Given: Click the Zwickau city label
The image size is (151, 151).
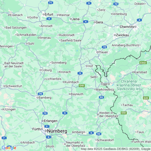Looking at the screenshot, I should pos(122,35).
